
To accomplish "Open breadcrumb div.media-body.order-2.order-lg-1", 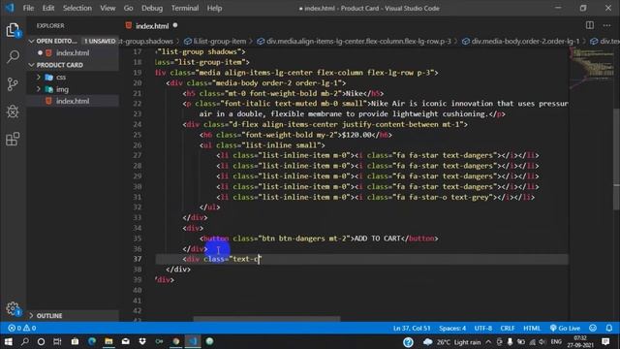I will 521,41.
